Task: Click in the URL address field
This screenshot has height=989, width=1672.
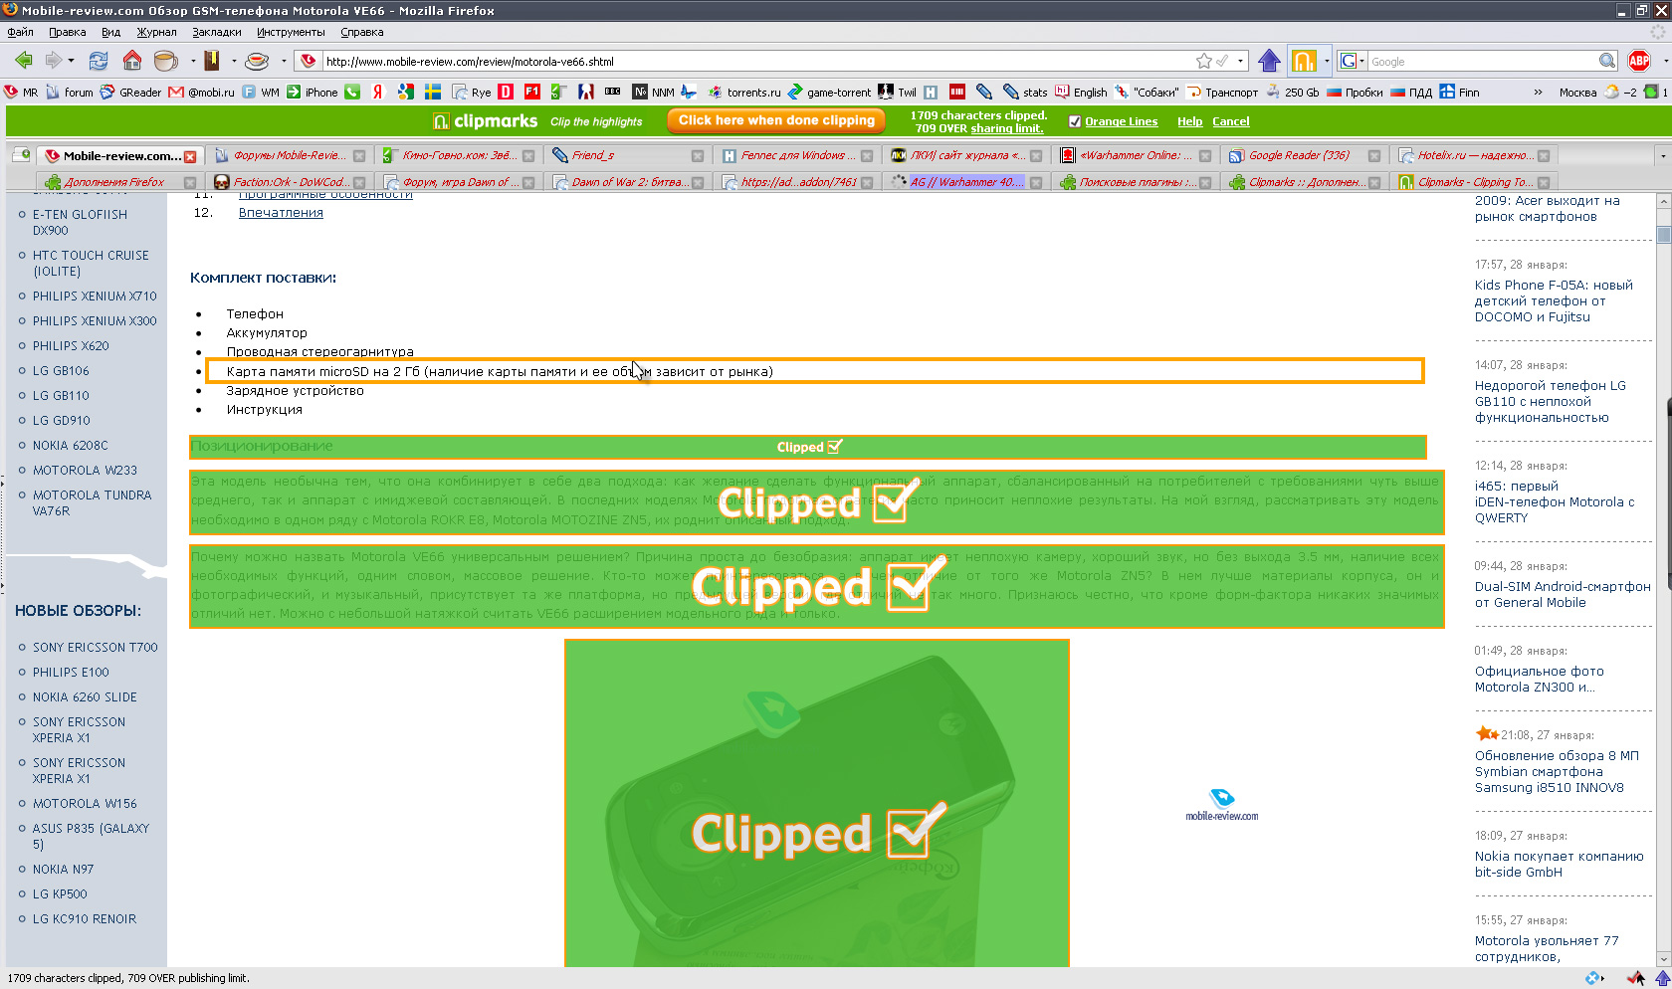Action: point(756,61)
